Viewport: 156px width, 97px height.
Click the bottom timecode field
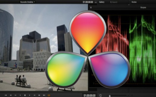pos(89,95)
